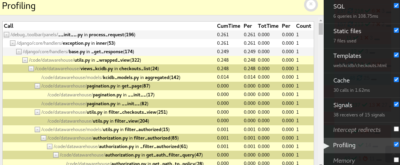Screen dimensions: 400x165
Task: Disable the SQL panel checkbox
Action: click(396, 6)
